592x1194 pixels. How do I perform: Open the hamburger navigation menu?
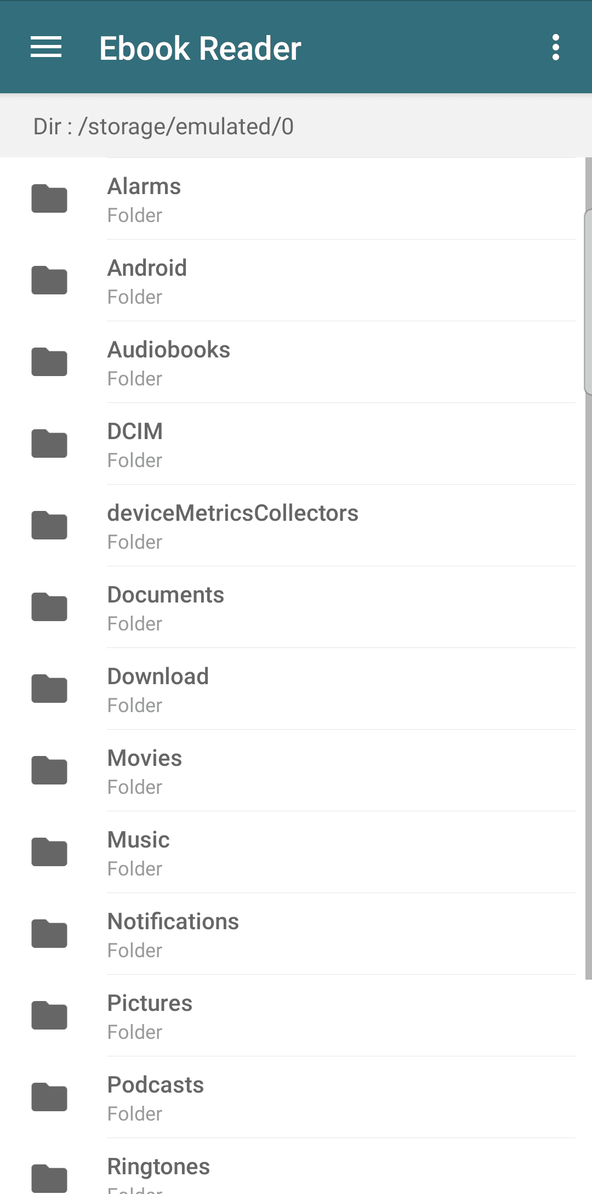pyautogui.click(x=46, y=47)
